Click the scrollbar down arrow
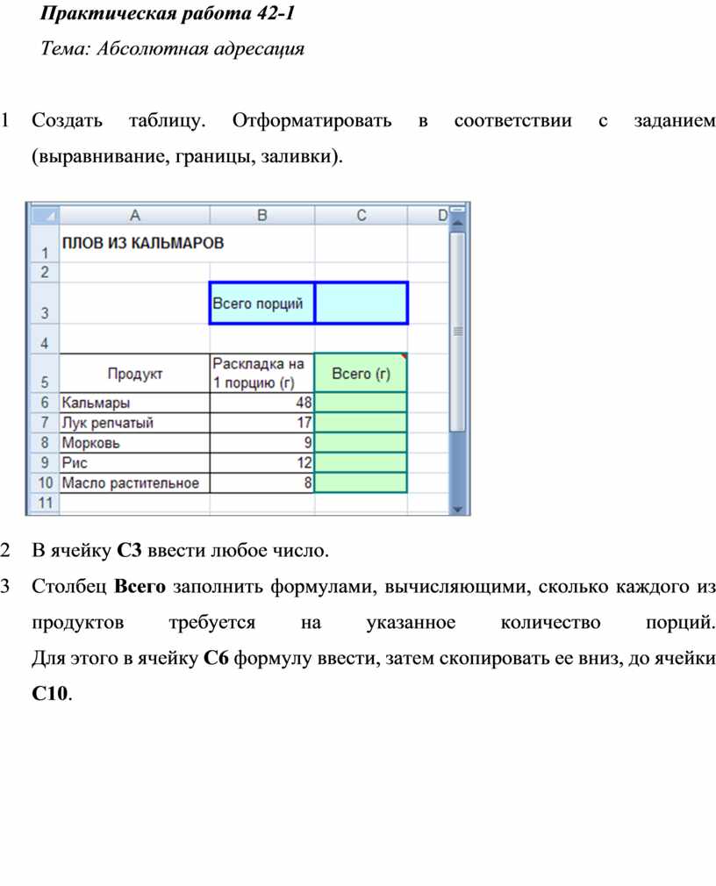This screenshot has width=716, height=886. [x=456, y=508]
